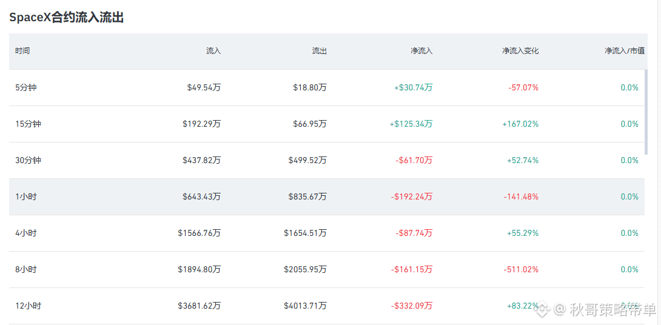Viewport: 661px width, 325px height.
Task: Select the highlighted 1小时 row
Action: [x=327, y=197]
